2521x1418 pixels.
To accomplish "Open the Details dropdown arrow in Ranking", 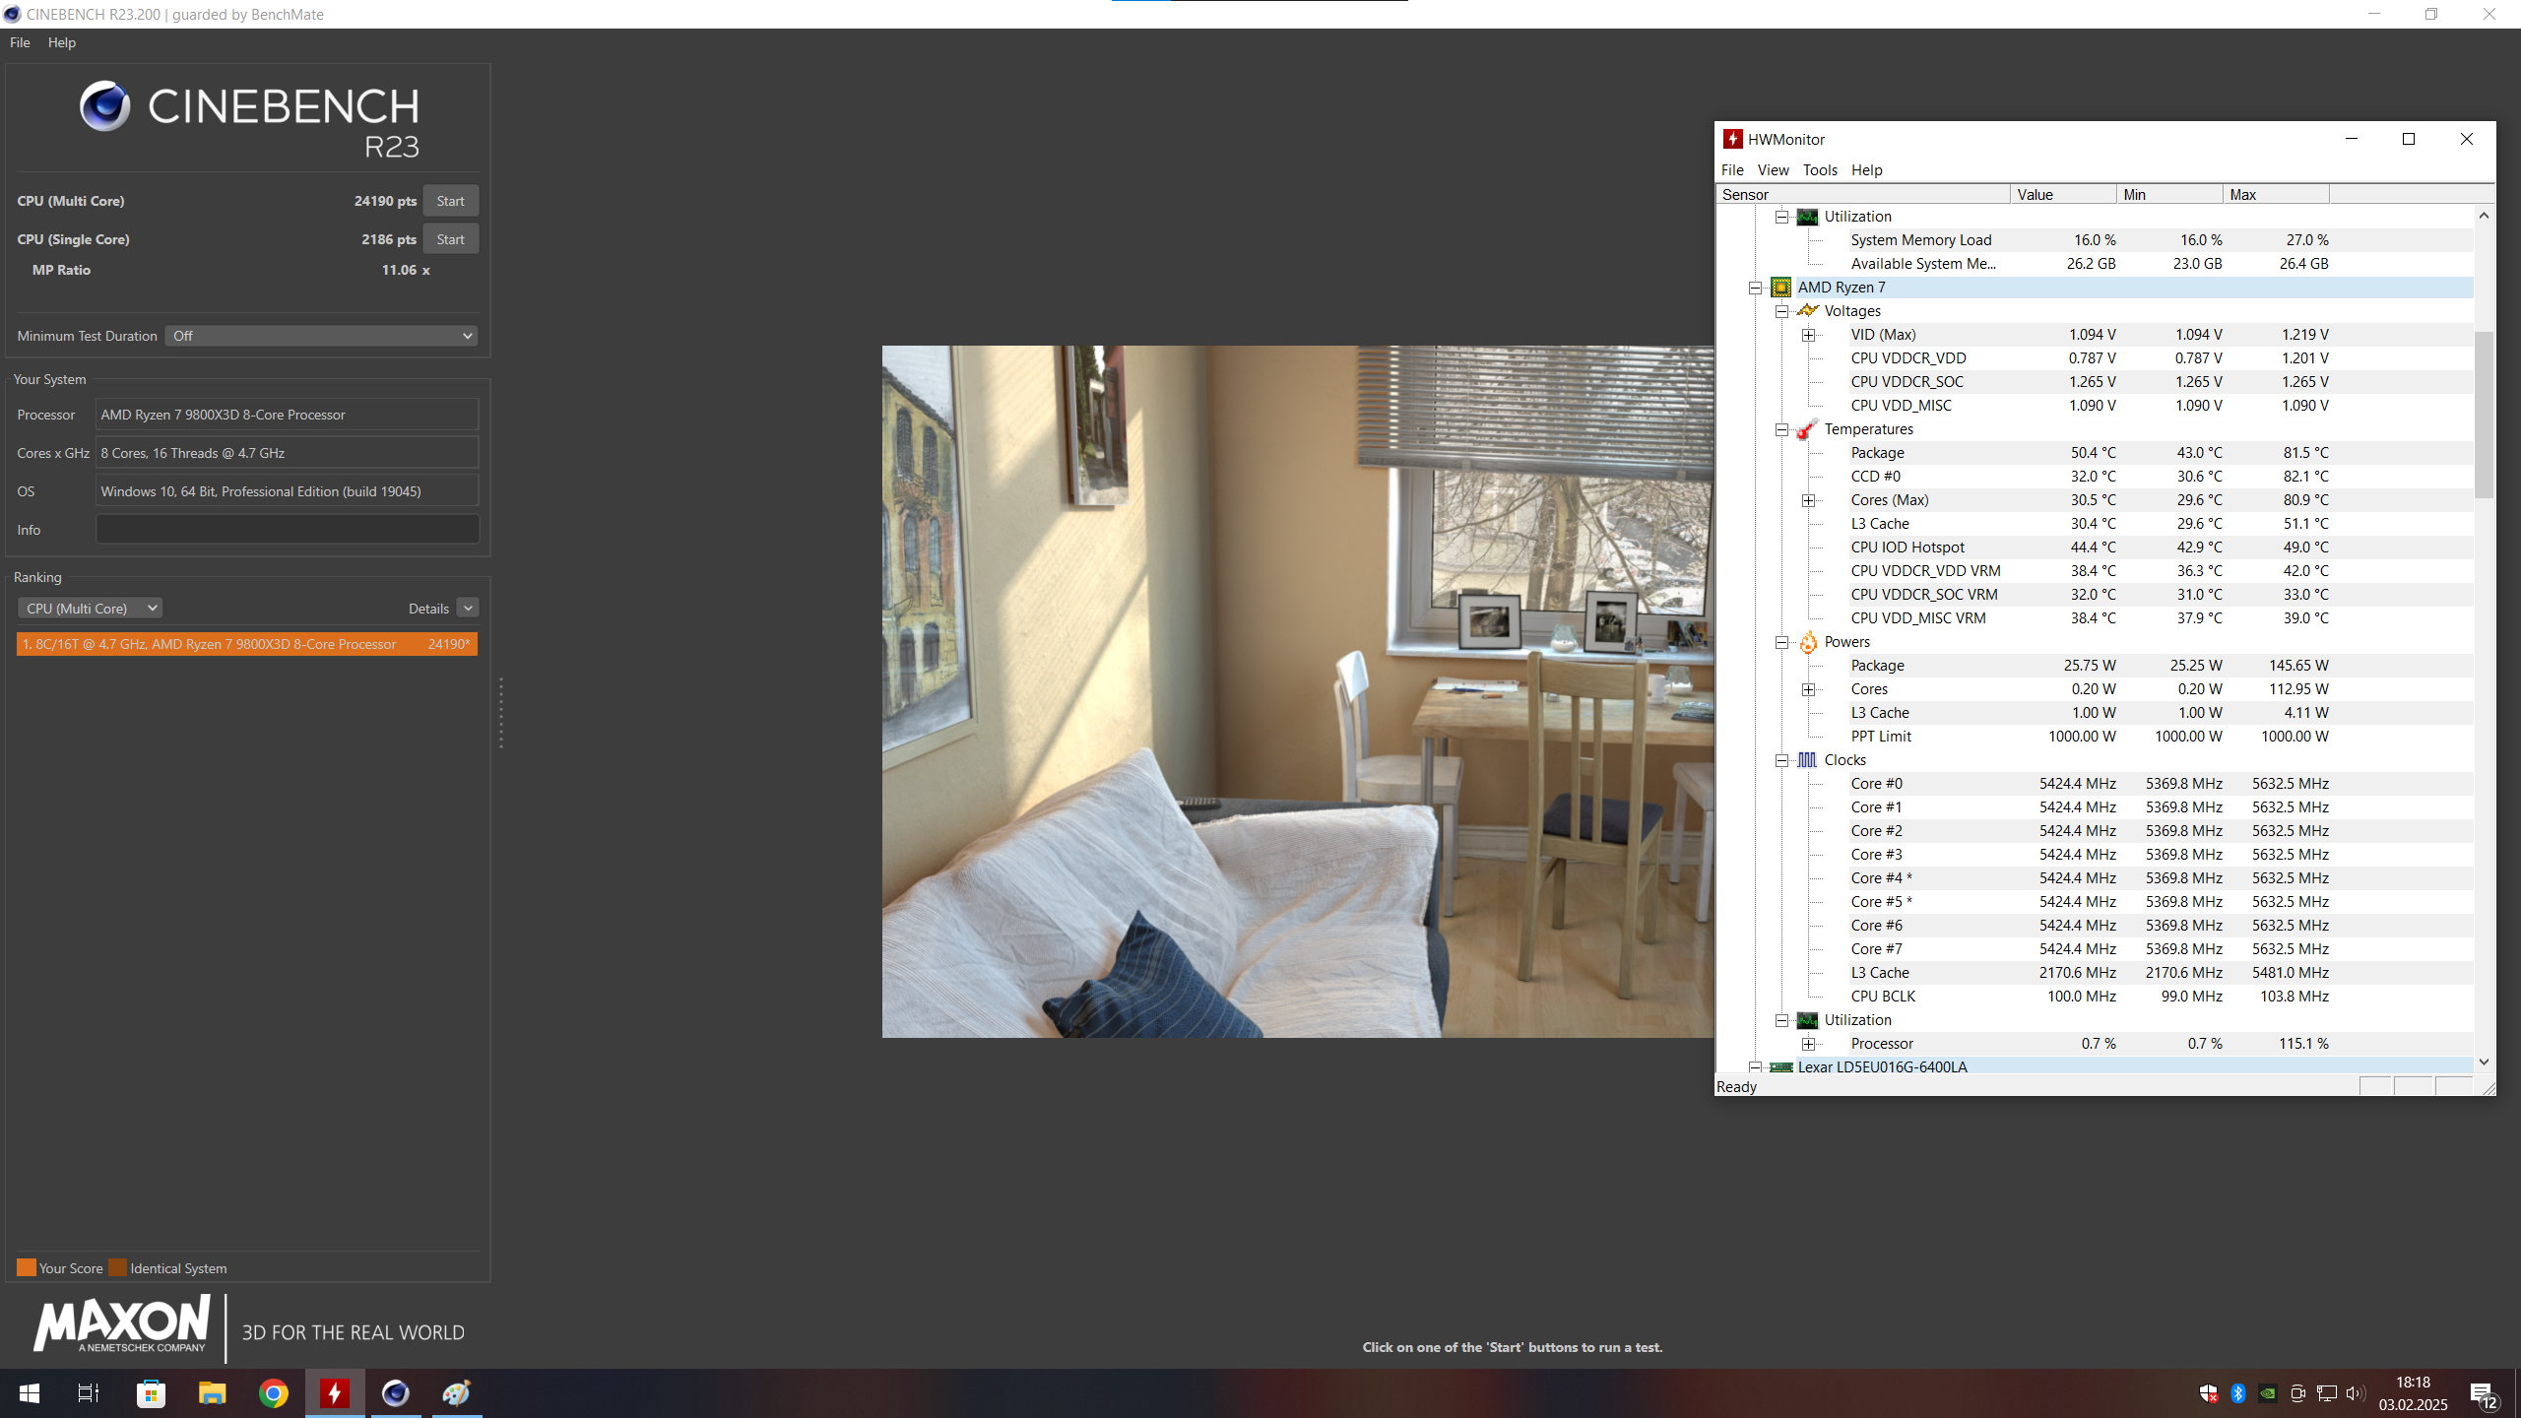I will (x=468, y=609).
